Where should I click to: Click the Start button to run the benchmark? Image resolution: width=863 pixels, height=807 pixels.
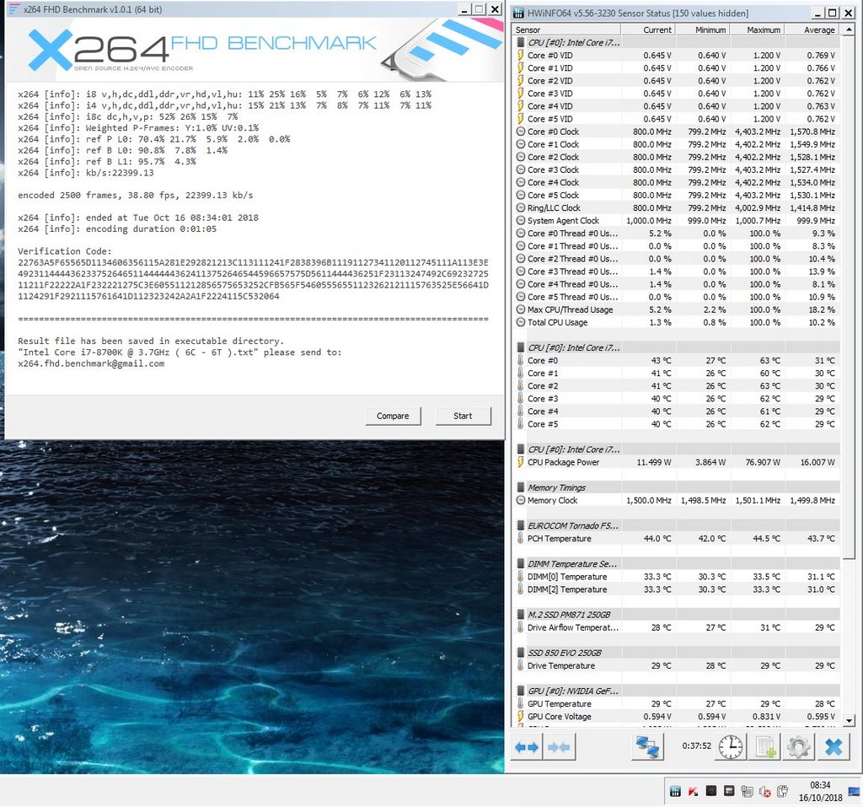pos(463,416)
